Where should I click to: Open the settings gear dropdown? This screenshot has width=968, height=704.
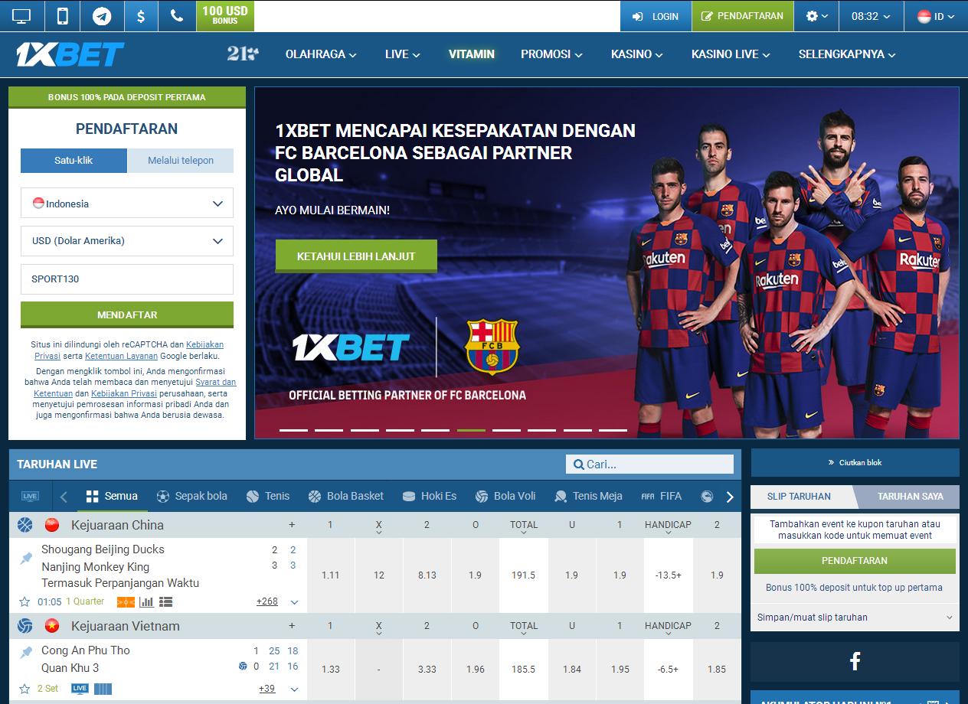817,16
